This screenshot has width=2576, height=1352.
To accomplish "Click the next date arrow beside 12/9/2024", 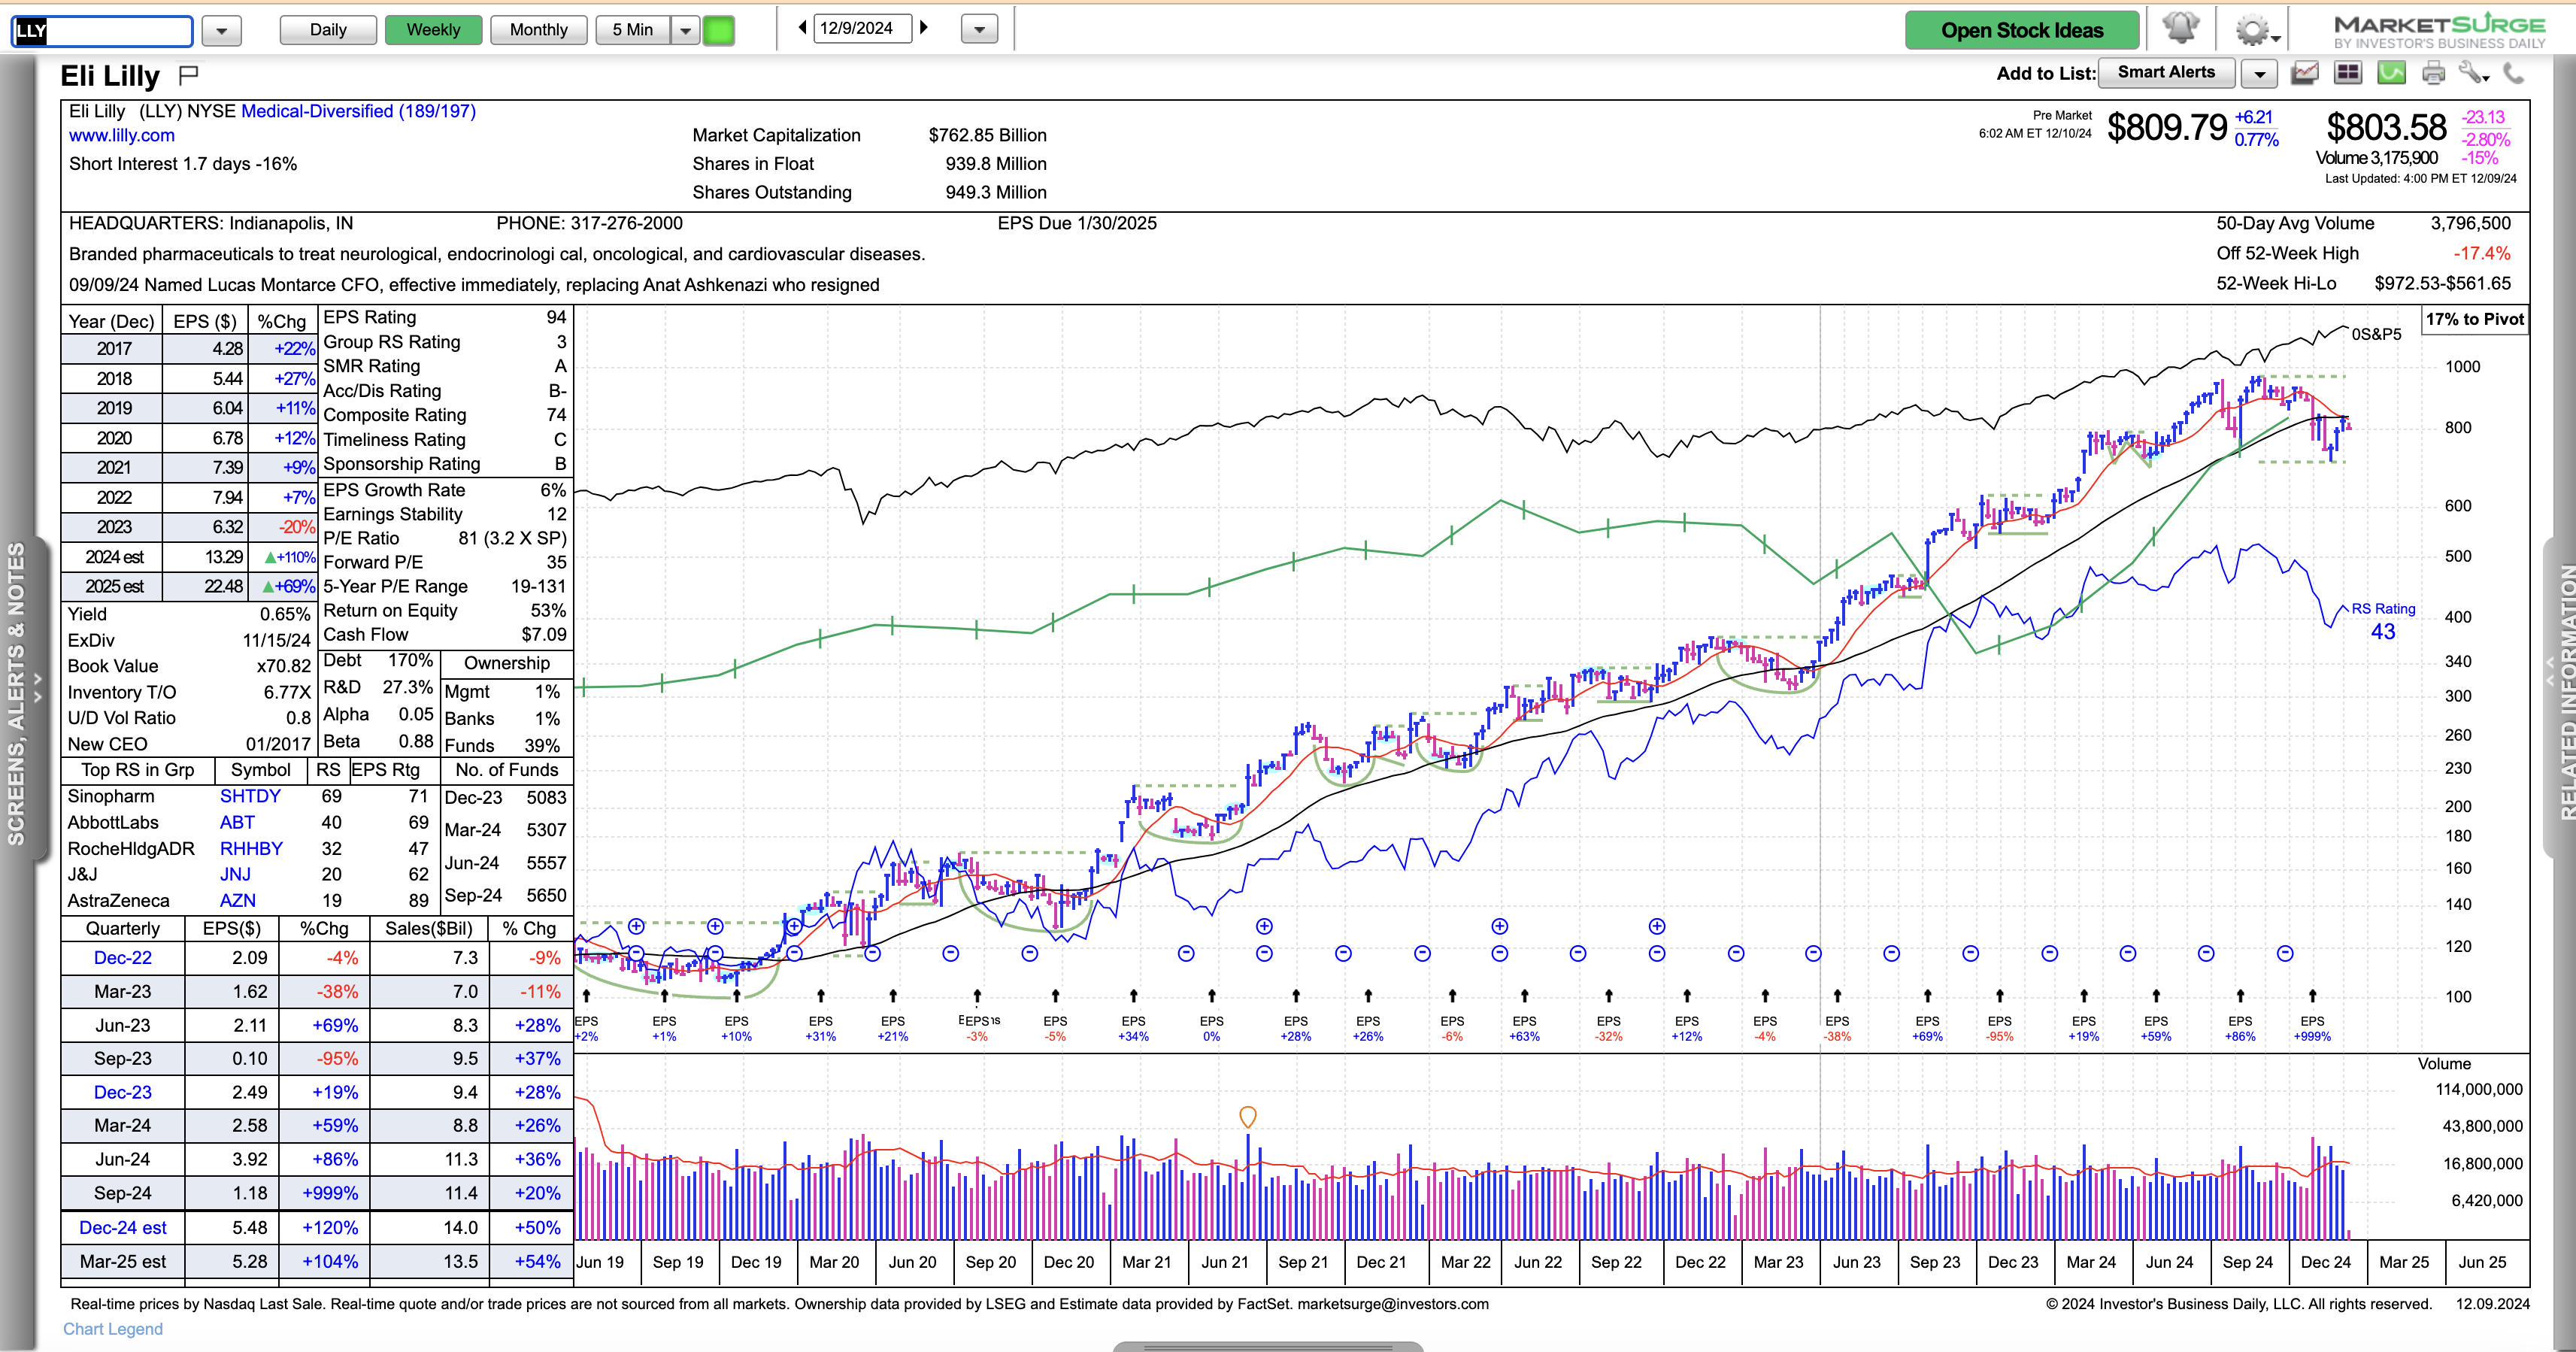I will 925,28.
